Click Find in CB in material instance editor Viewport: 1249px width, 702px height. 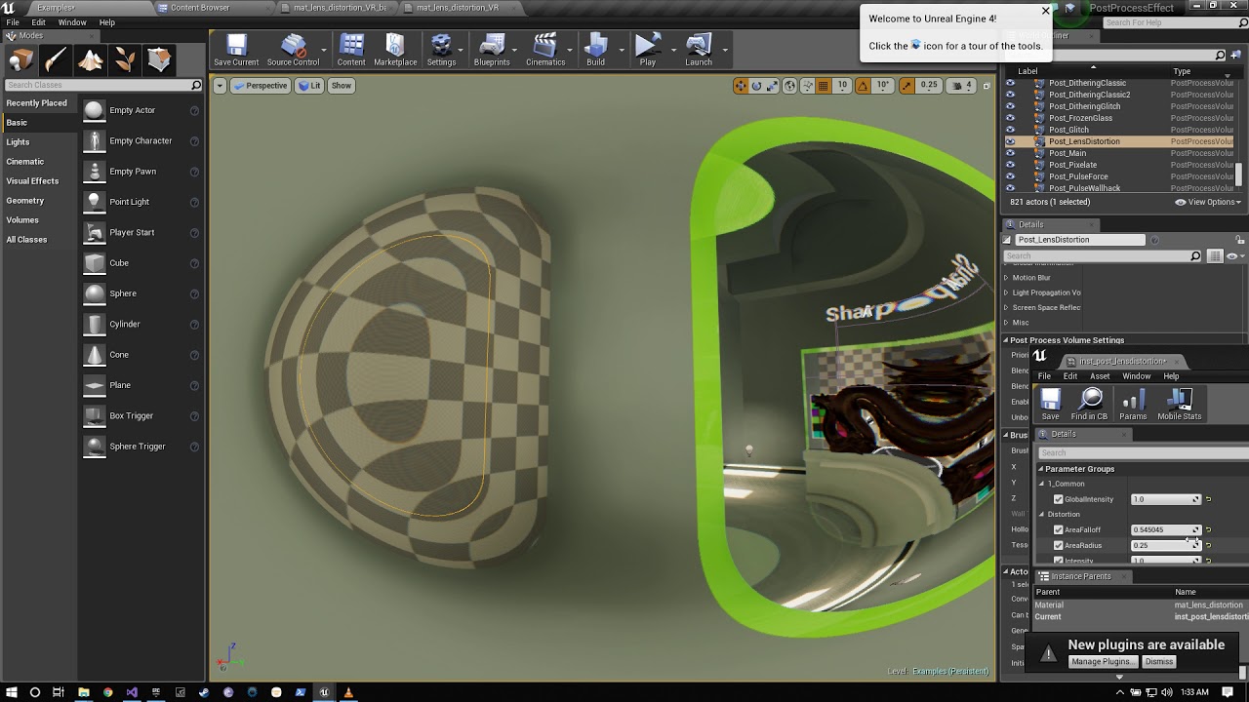[x=1089, y=405]
